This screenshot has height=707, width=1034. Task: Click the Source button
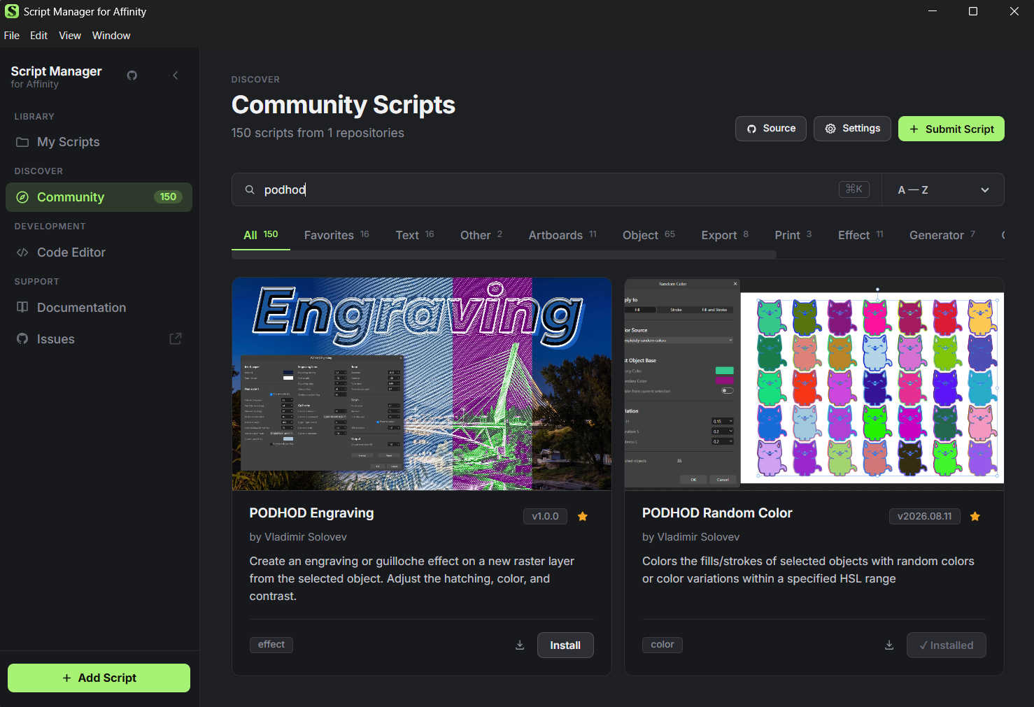tap(771, 129)
